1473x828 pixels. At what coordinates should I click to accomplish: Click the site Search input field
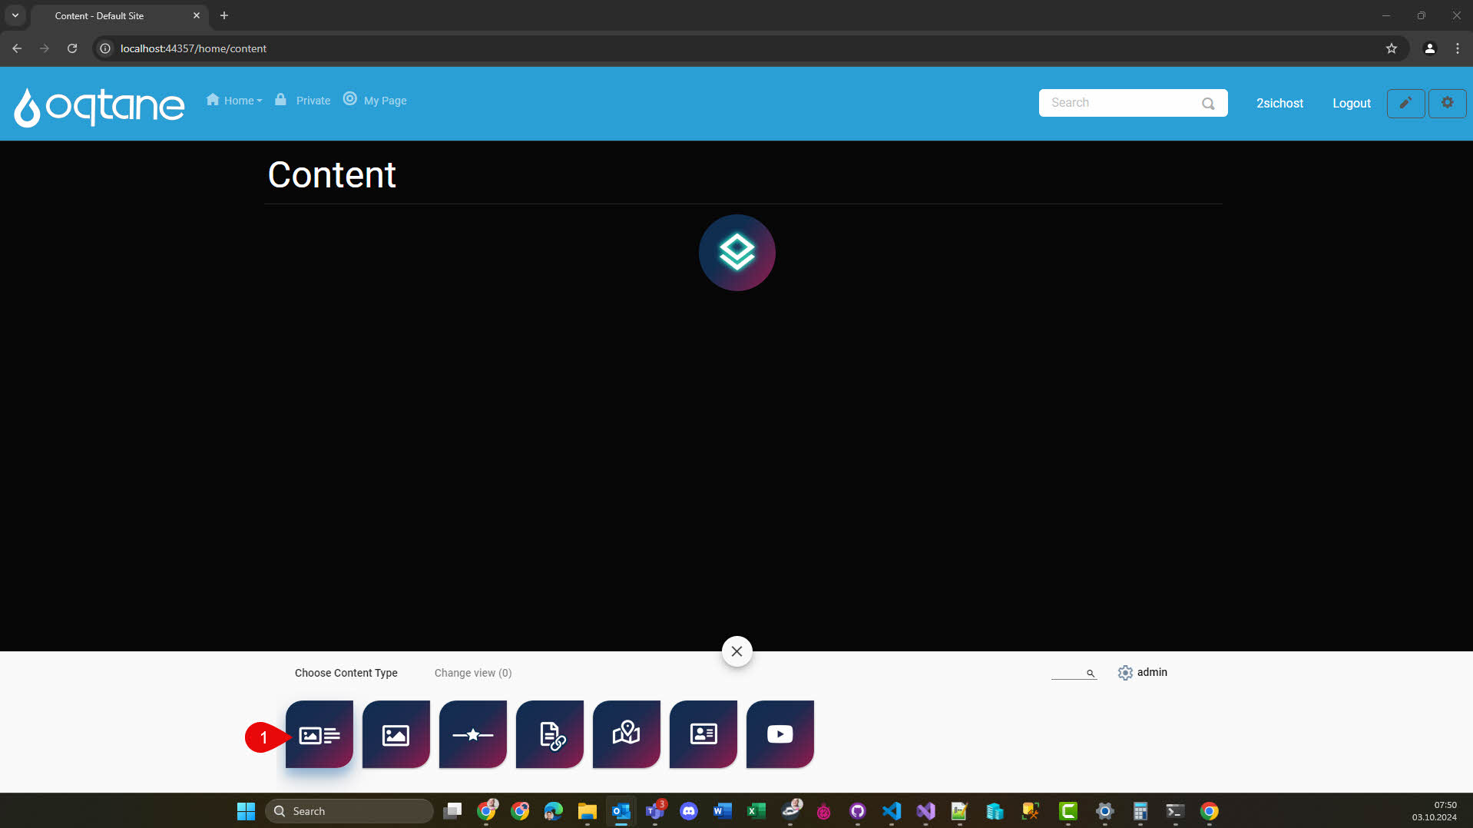1120,103
